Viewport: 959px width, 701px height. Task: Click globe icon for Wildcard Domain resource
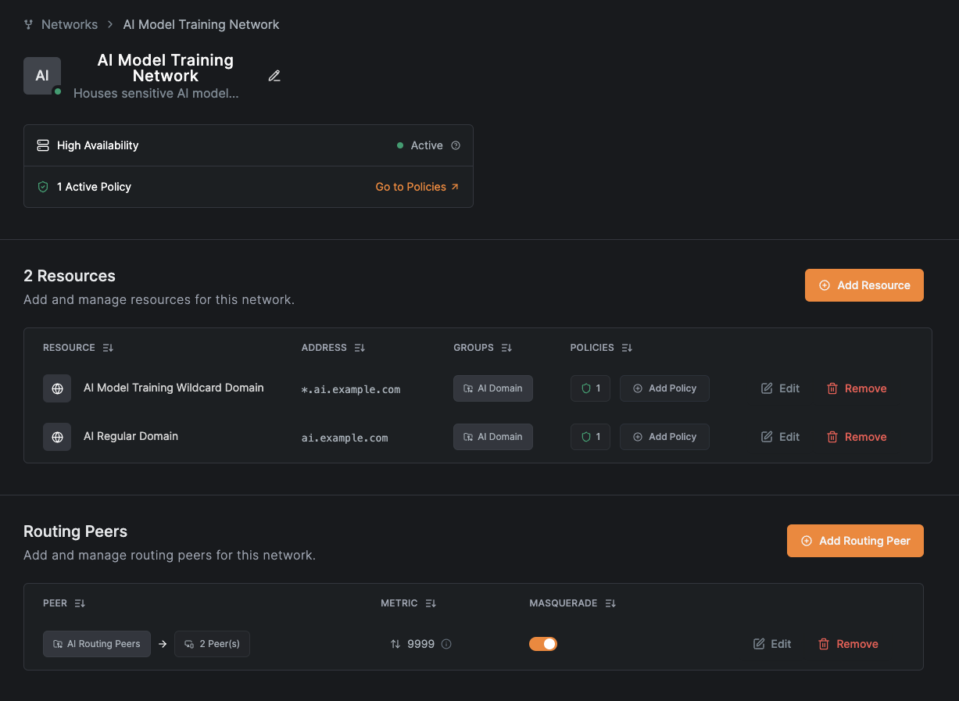57,388
